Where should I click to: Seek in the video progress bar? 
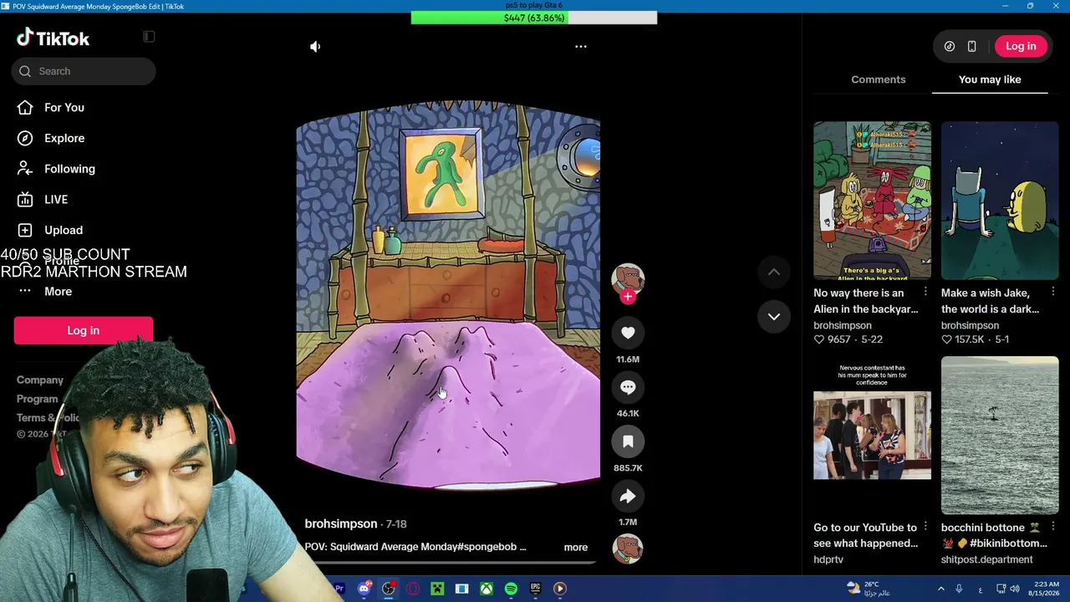pyautogui.click(x=448, y=563)
